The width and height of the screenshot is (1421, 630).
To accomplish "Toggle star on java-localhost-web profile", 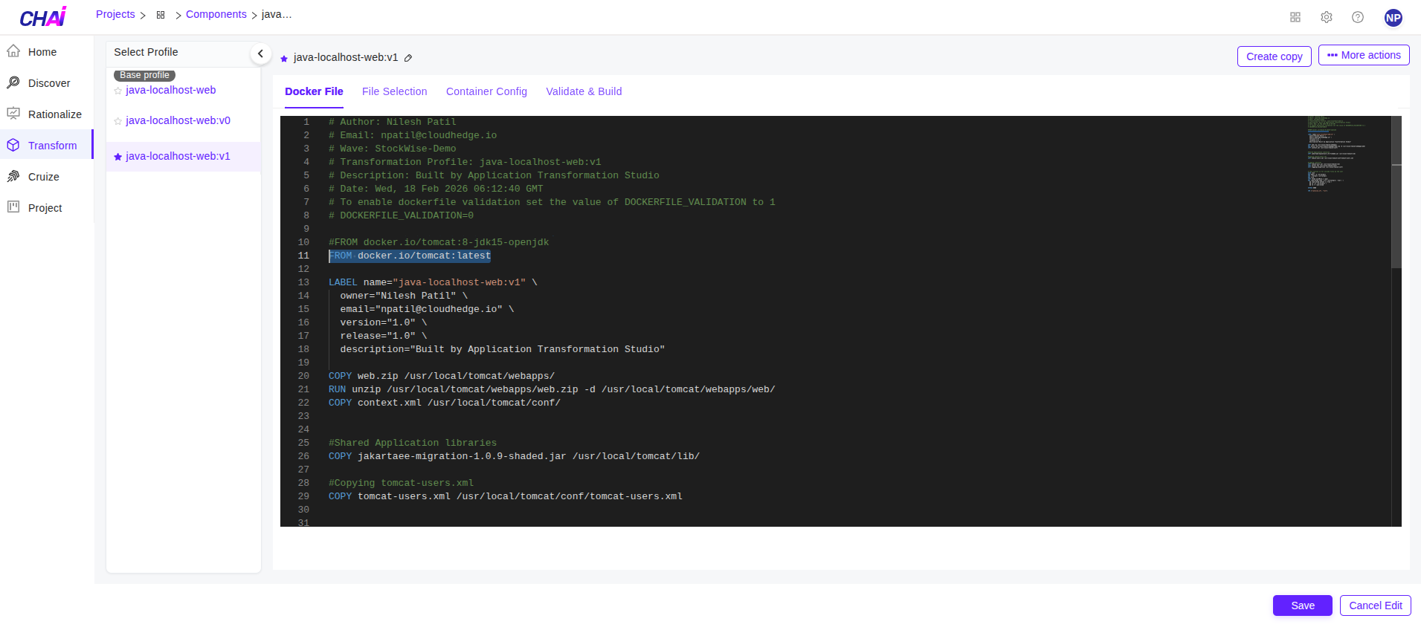I will pyautogui.click(x=117, y=91).
